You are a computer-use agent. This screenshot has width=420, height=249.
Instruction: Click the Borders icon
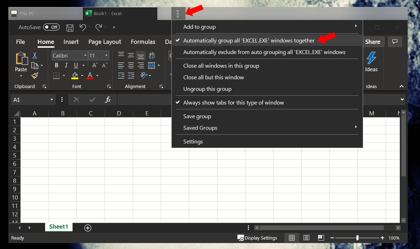56,76
